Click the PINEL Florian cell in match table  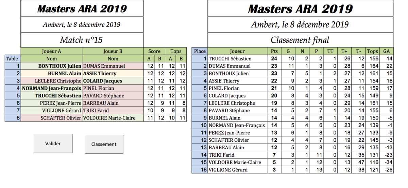(113, 88)
